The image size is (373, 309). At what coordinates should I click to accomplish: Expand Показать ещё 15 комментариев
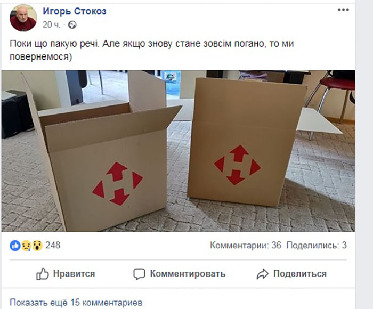[x=76, y=303]
